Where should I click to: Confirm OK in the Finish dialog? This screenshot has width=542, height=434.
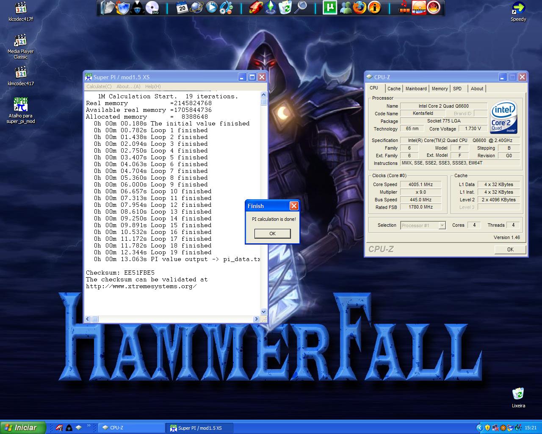tap(272, 234)
